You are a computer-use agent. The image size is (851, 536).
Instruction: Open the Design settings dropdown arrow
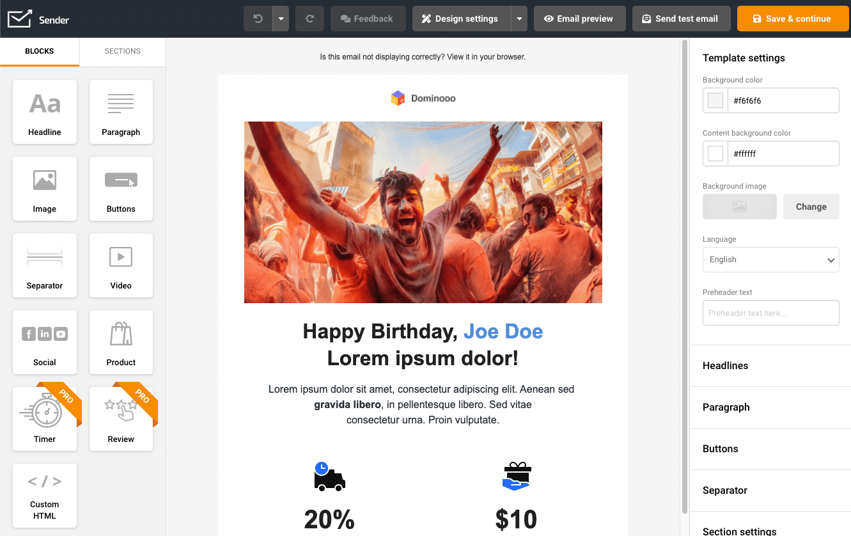click(519, 19)
